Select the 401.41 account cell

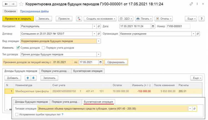(x=90, y=91)
